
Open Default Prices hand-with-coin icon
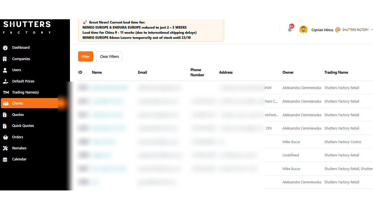click(x=5, y=81)
